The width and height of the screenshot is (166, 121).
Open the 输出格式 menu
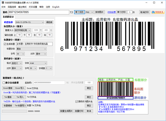[x=22, y=7]
